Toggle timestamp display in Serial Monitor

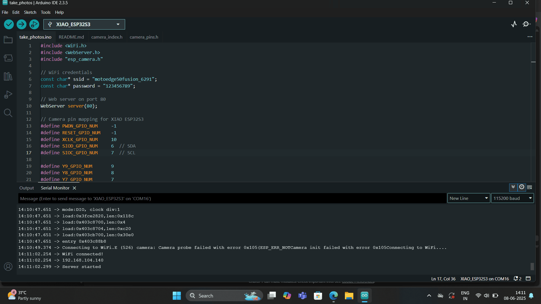tap(522, 187)
